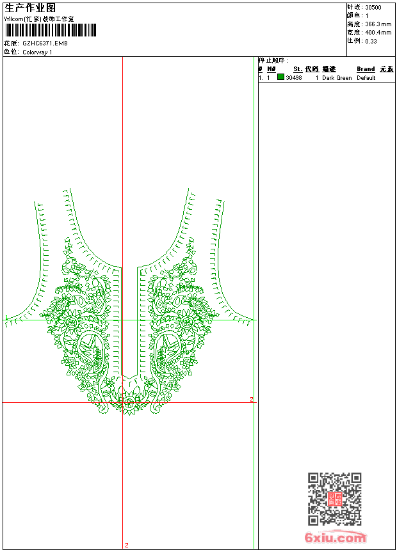Click the 停止顺序 heading

(273, 60)
